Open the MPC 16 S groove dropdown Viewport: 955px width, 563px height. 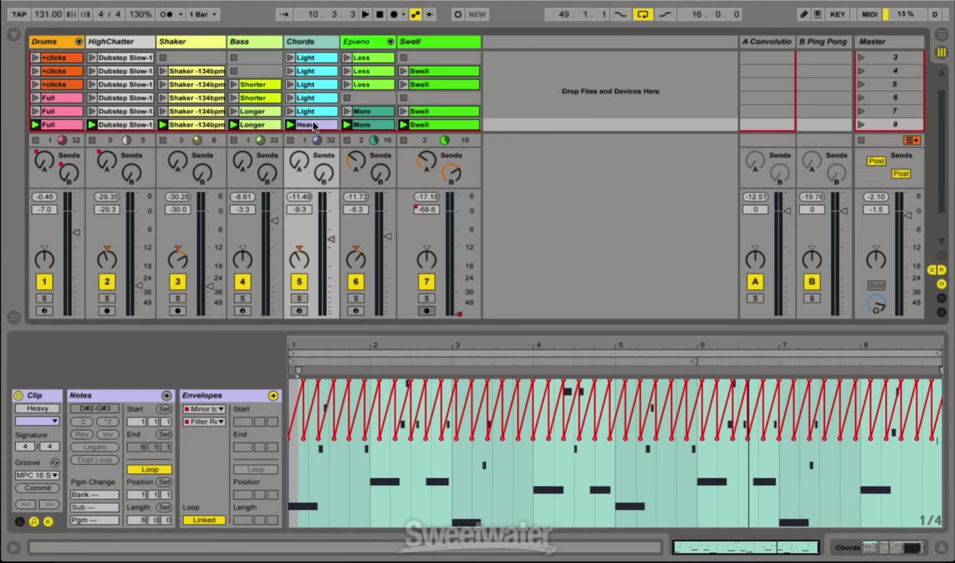(x=37, y=475)
